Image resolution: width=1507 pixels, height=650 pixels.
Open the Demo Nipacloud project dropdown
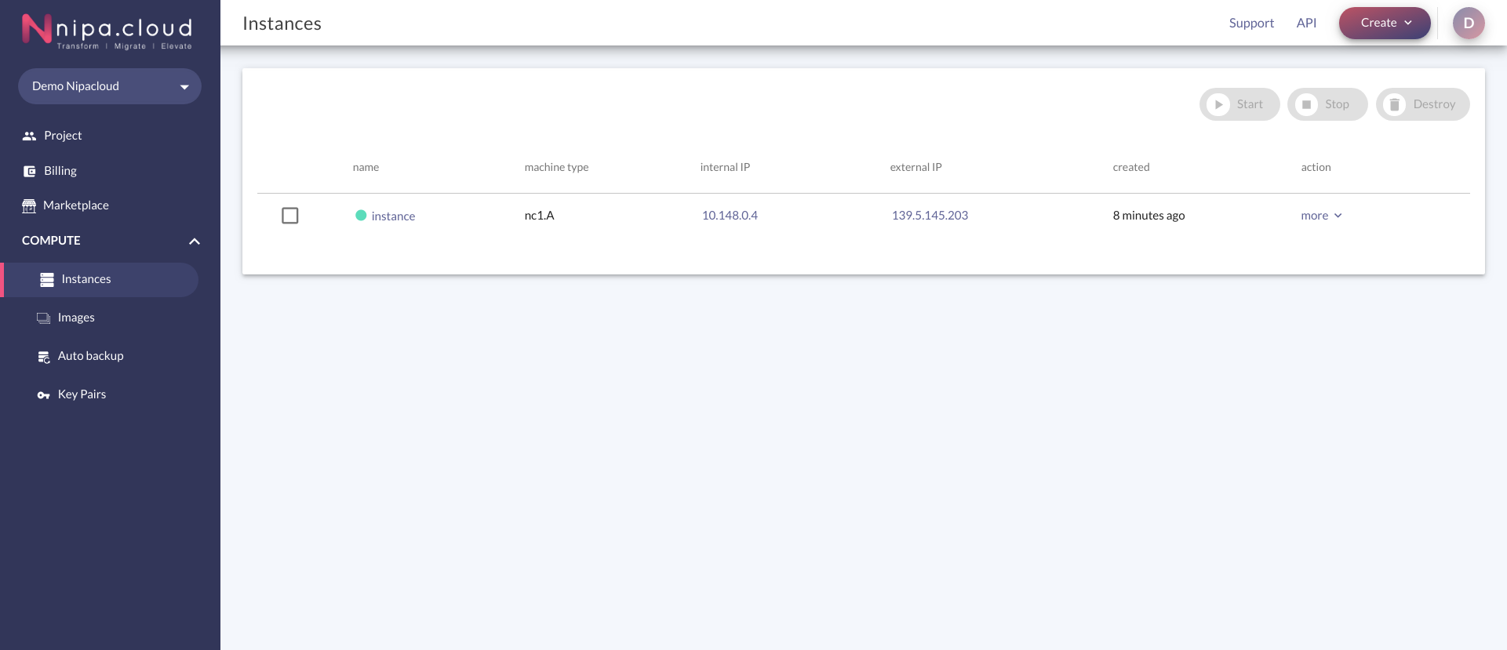110,86
